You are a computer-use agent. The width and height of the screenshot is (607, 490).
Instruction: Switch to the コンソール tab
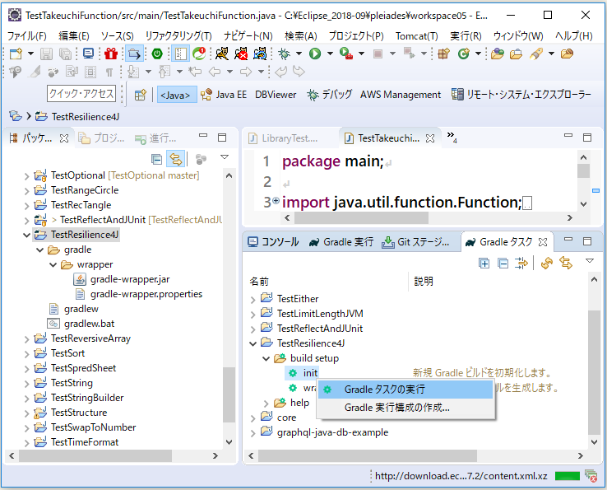[x=273, y=242]
